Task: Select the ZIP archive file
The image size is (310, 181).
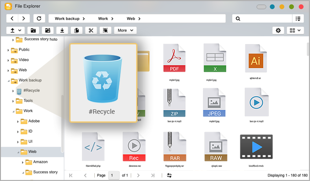Action: [x=174, y=103]
